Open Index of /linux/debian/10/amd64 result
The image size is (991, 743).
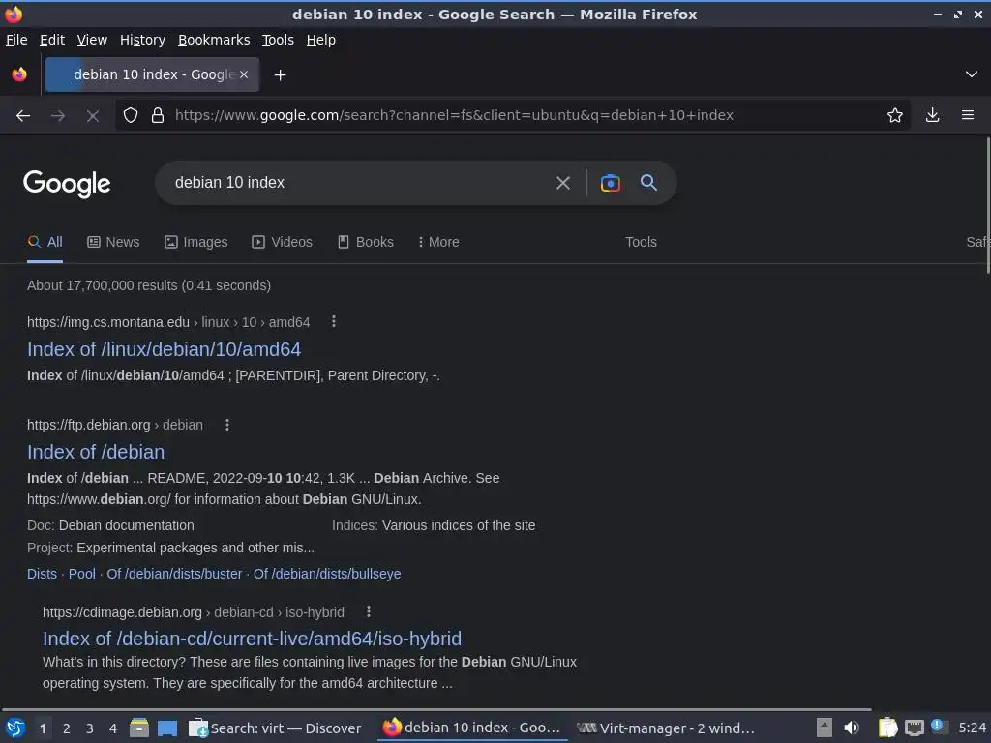[165, 349]
